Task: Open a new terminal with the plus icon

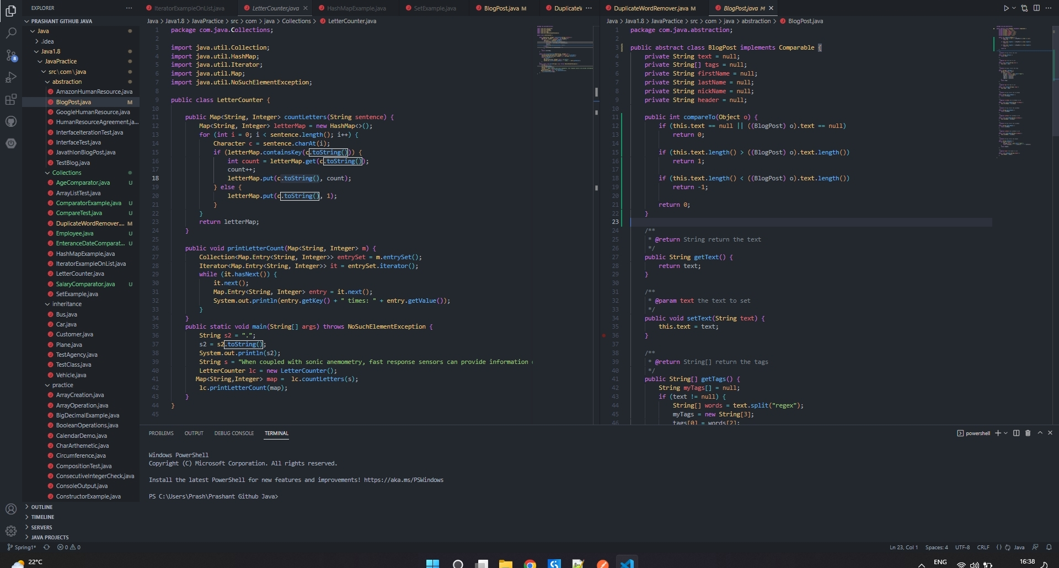Action: coord(998,433)
